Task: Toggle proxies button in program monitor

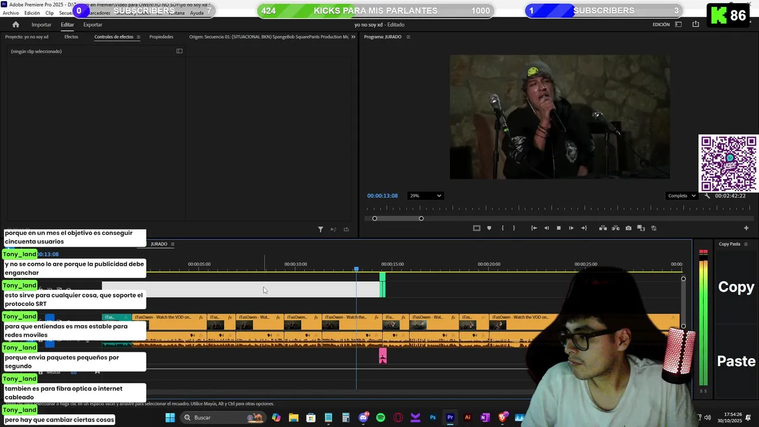Action: pos(654,228)
